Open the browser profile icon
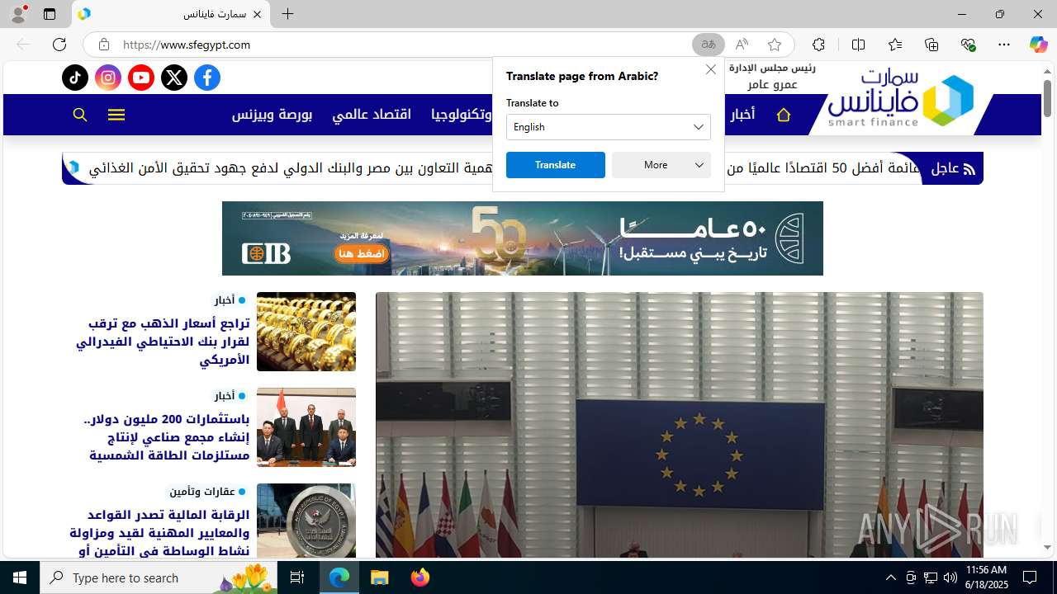 pyautogui.click(x=18, y=14)
